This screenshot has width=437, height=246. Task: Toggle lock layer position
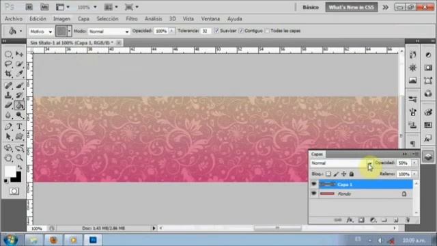[344, 174]
